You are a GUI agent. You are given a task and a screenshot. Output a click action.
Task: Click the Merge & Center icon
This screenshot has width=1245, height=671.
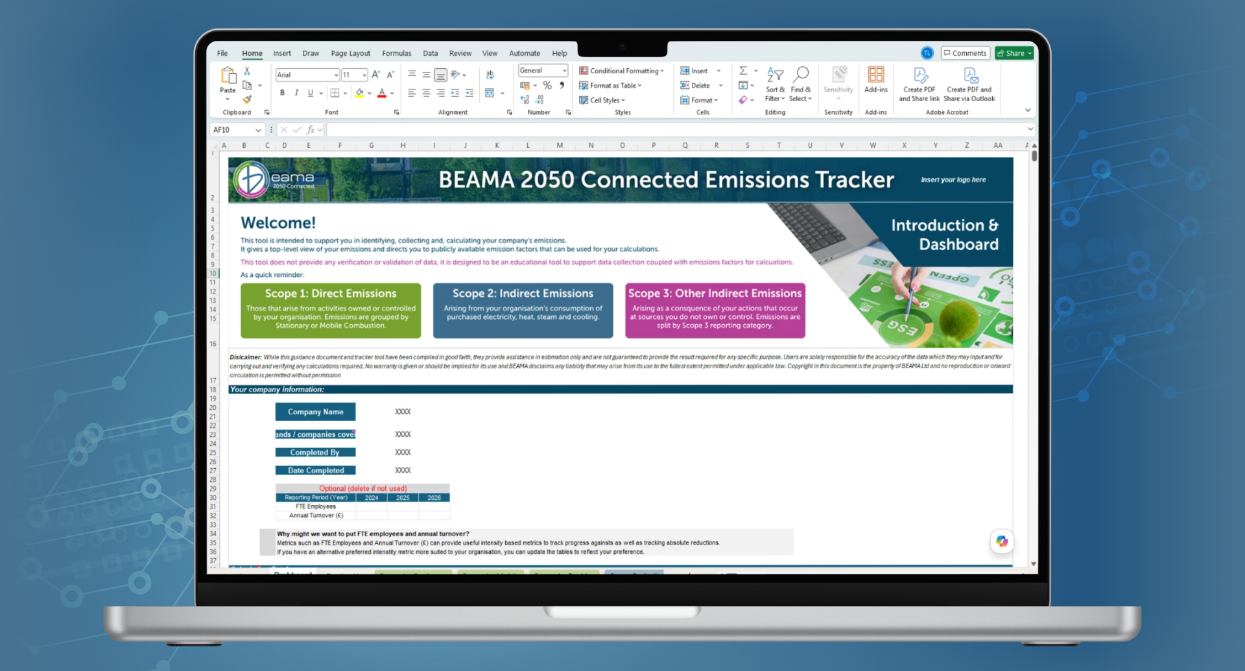(x=490, y=93)
